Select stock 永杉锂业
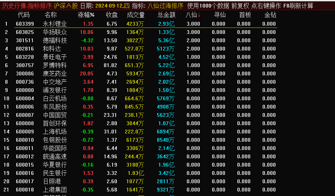 (x=55, y=24)
